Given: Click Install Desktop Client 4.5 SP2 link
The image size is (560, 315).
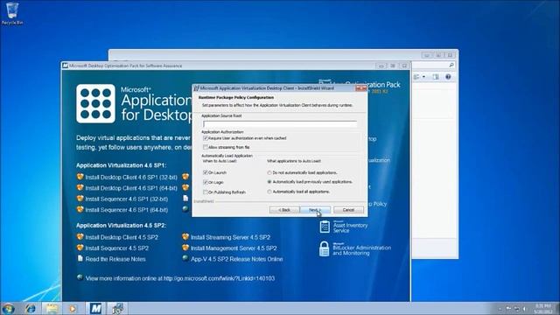Looking at the screenshot, I should 122,237.
